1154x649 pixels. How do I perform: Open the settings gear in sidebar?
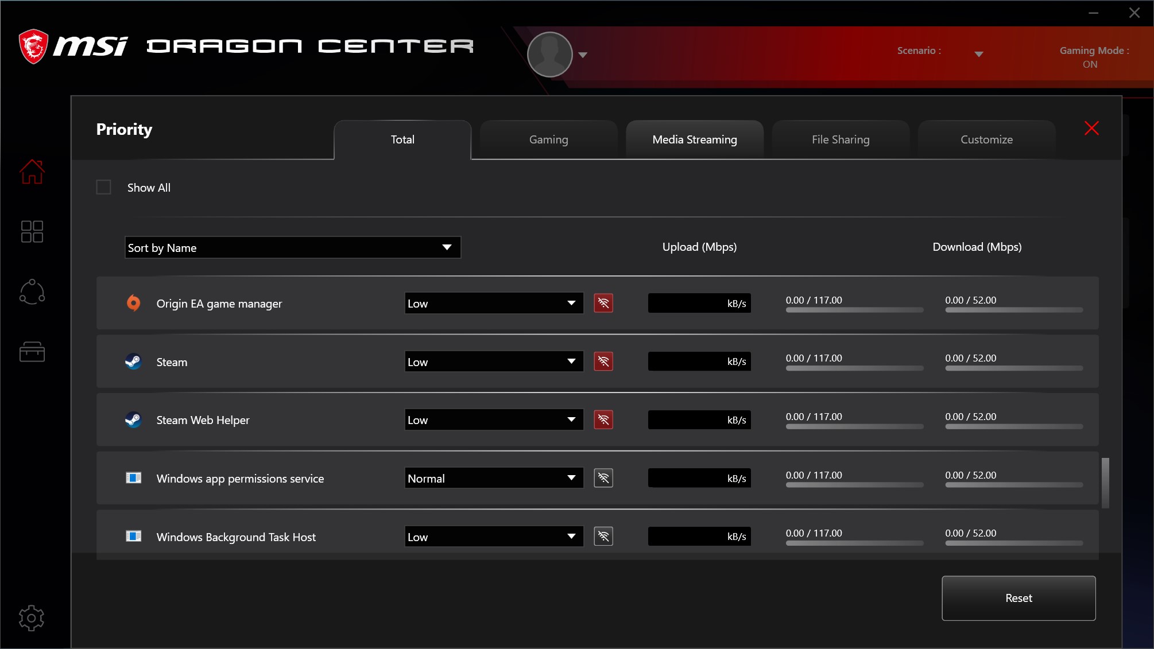click(32, 618)
